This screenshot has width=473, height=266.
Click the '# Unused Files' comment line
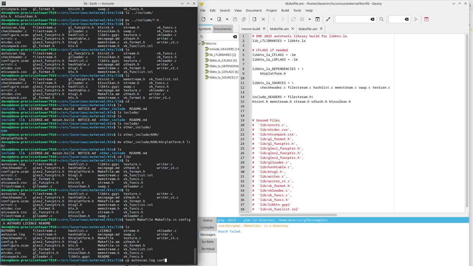point(266,120)
